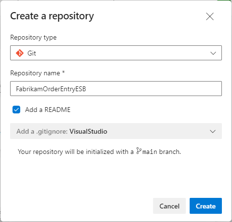
Task: Click the Cancel button
Action: pyautogui.click(x=169, y=206)
